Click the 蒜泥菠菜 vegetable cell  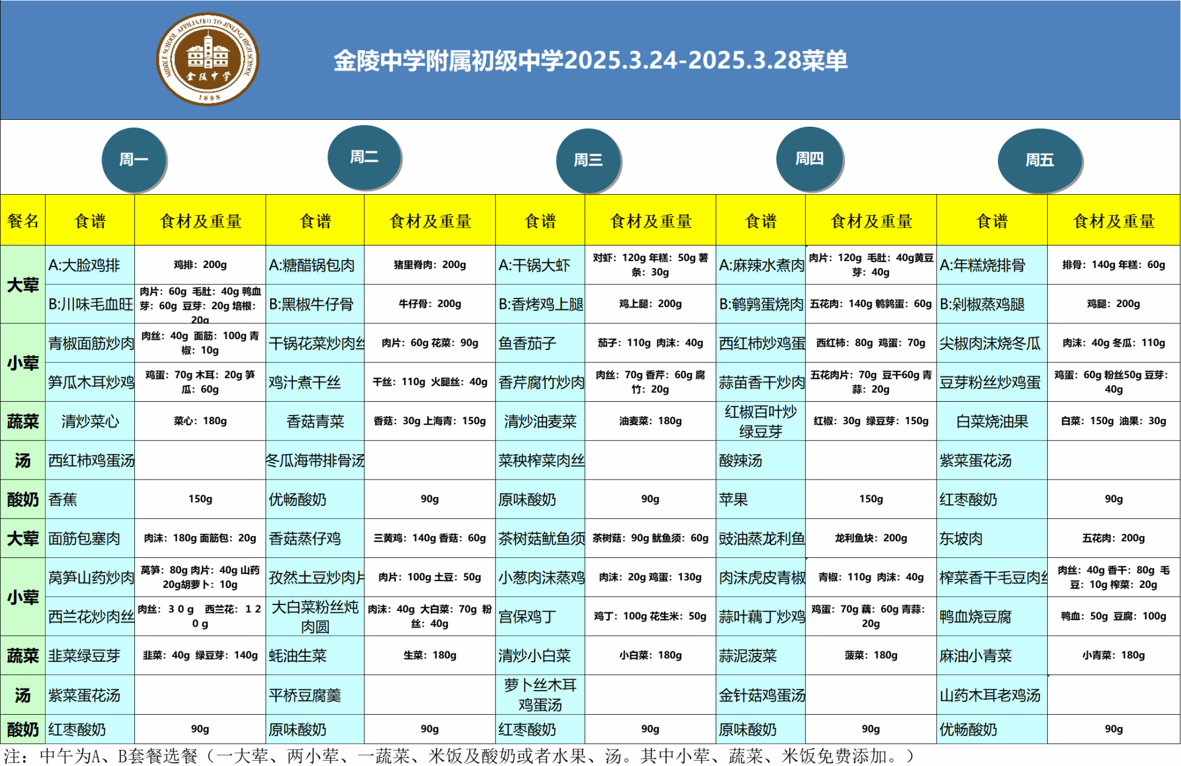[761, 656]
